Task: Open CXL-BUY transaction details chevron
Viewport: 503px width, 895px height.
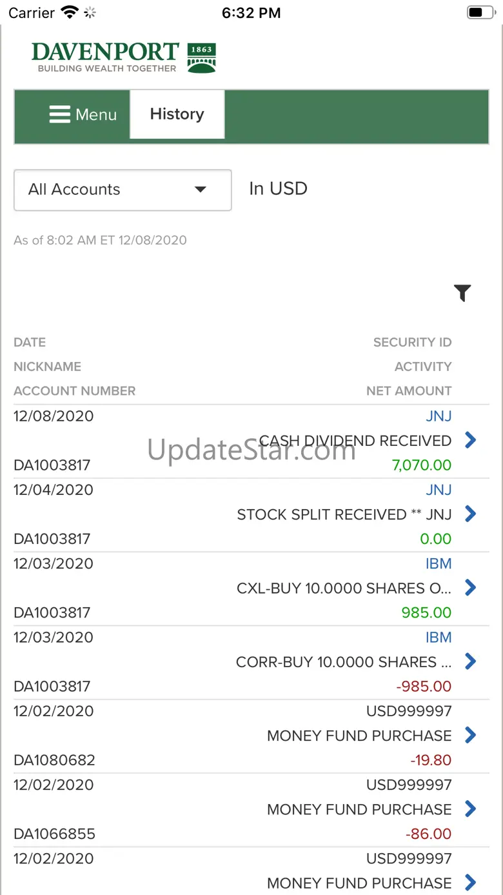Action: [471, 587]
